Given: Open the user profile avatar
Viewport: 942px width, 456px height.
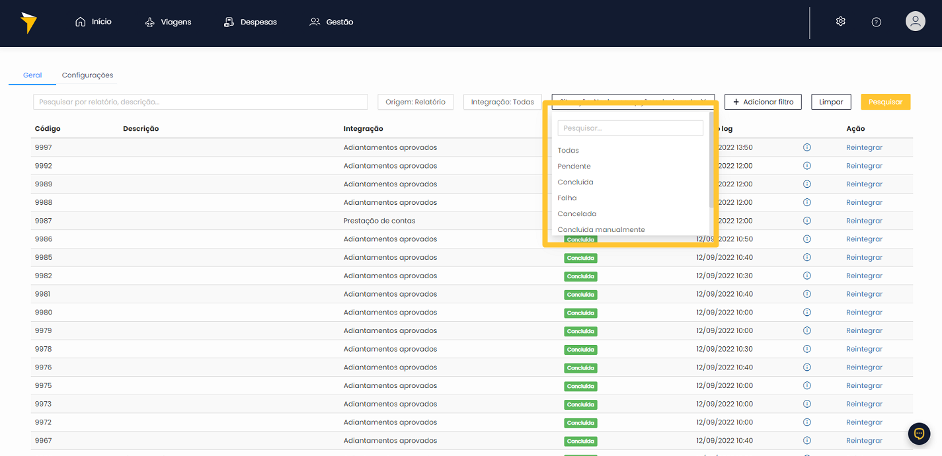Looking at the screenshot, I should (915, 22).
